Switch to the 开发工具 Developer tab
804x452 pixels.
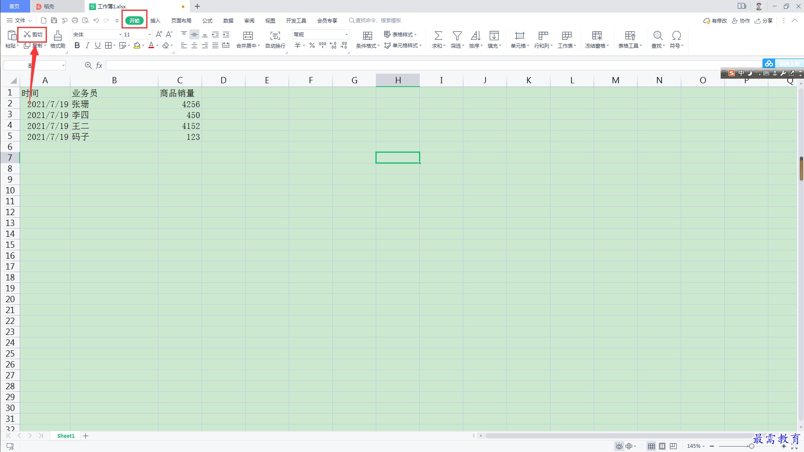pyautogui.click(x=296, y=21)
